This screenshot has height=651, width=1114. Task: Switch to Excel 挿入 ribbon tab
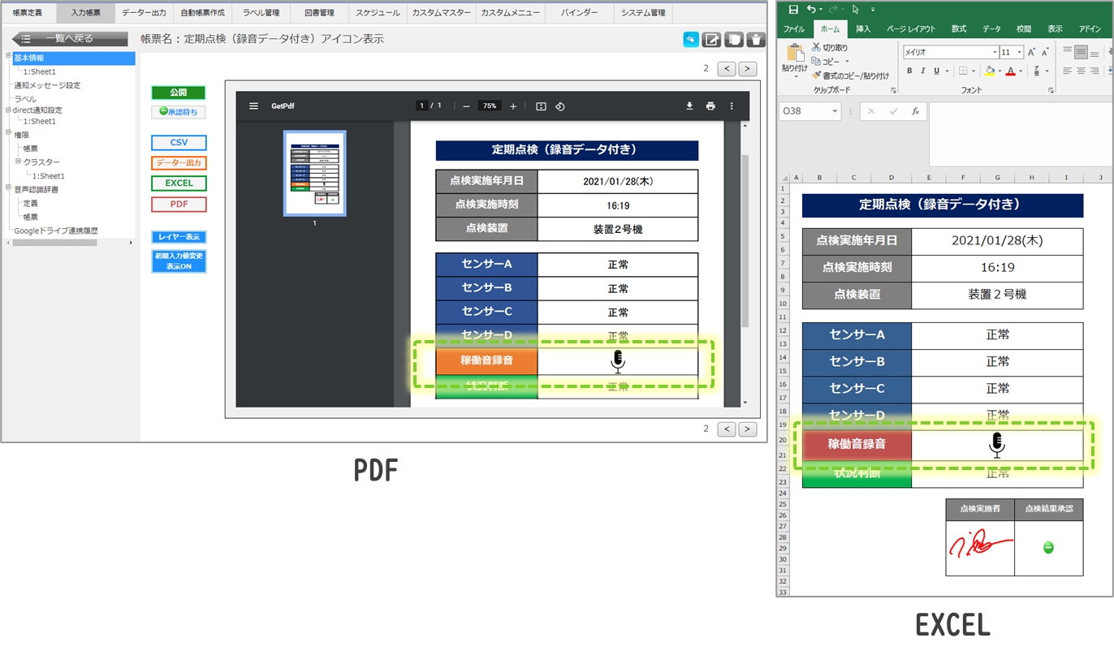pyautogui.click(x=863, y=29)
